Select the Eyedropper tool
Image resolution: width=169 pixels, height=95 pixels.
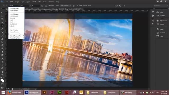click(x=2, y=29)
